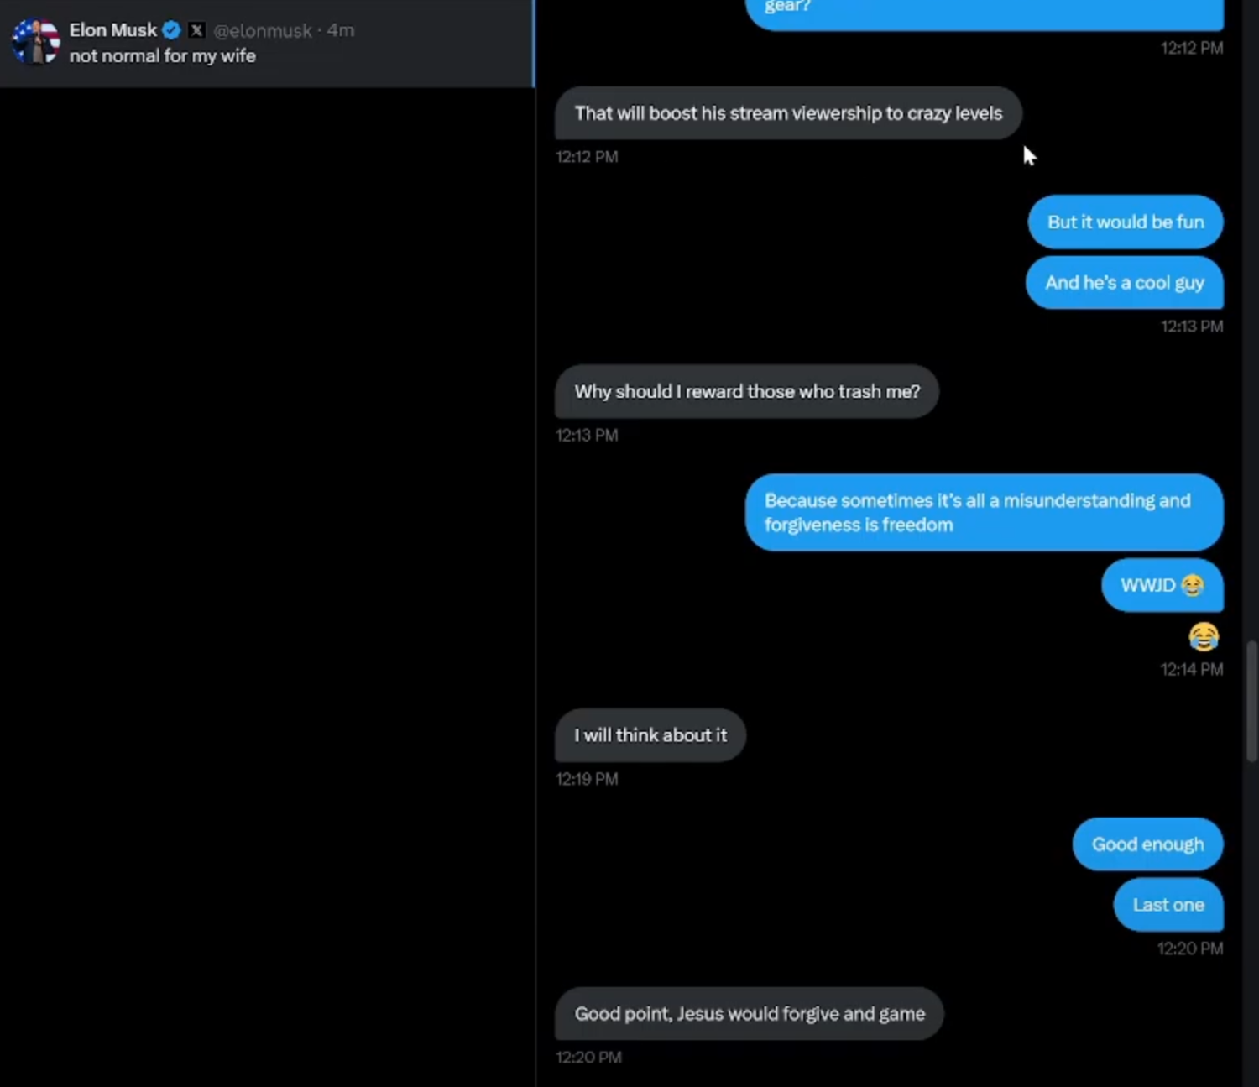This screenshot has height=1087, width=1259.
Task: Click the blue verified checkmark badge
Action: pyautogui.click(x=170, y=29)
